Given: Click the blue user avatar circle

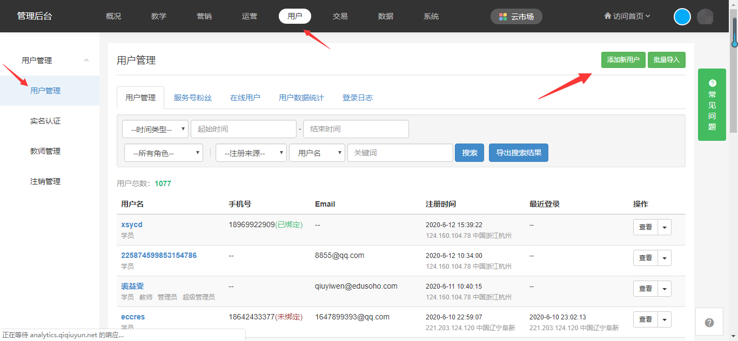Looking at the screenshot, I should pyautogui.click(x=682, y=17).
